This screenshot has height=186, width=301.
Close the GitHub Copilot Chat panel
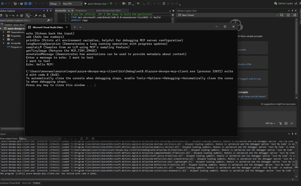296,11
